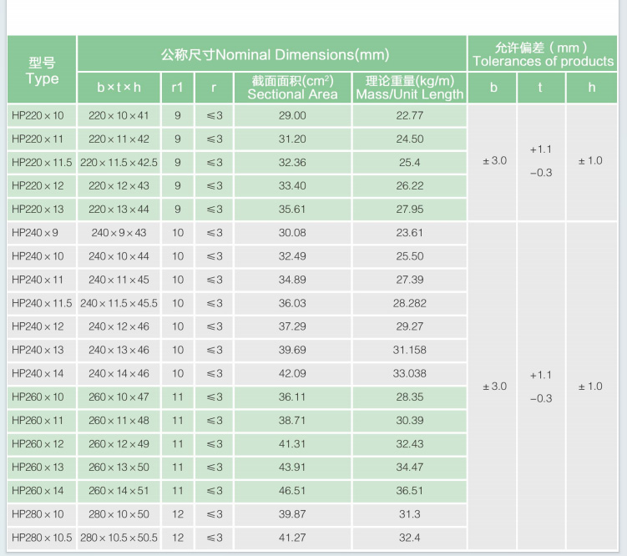
Task: Select the mass value 33.038
Action: click(409, 373)
